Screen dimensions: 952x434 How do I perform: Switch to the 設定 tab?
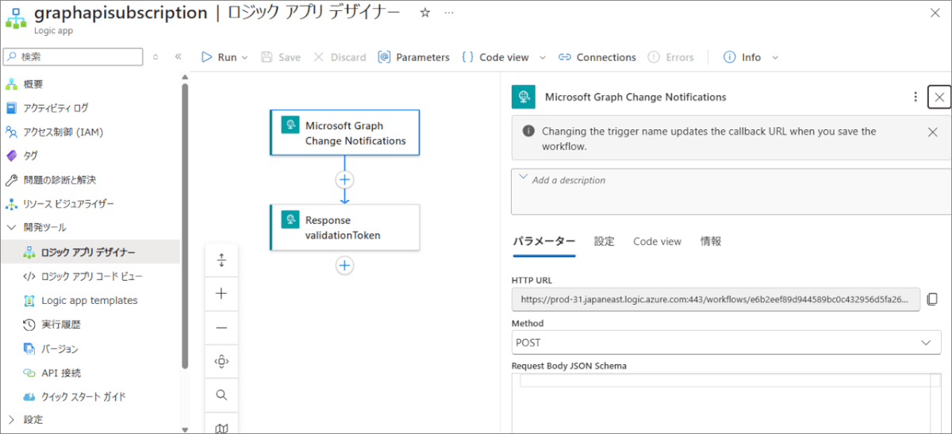pyautogui.click(x=604, y=241)
